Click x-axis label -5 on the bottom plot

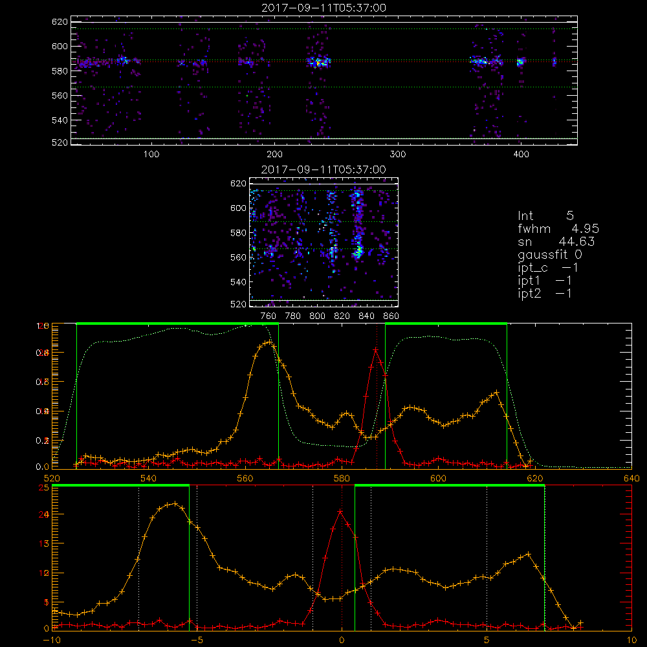[197, 641]
